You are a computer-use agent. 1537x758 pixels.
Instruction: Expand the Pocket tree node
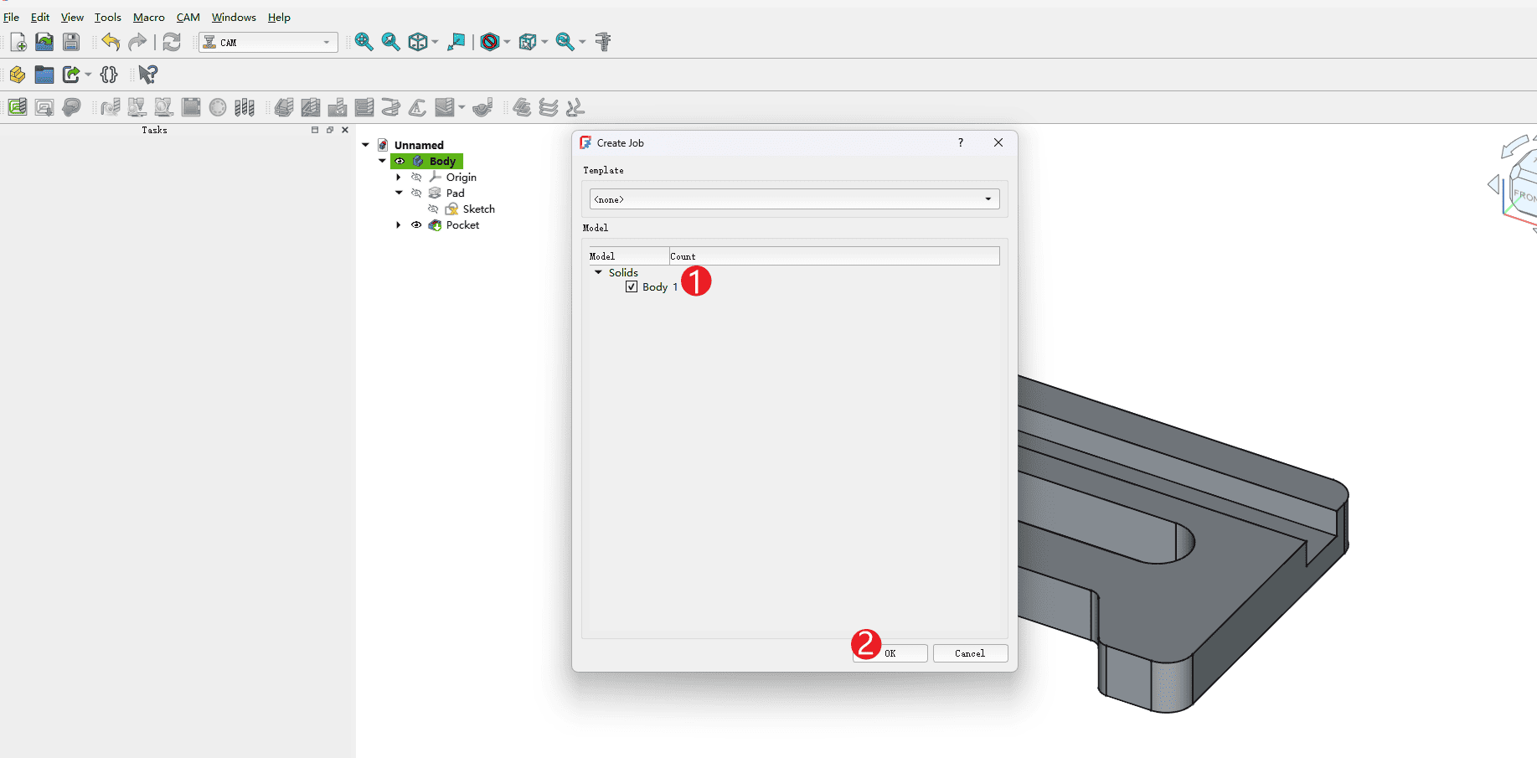[x=399, y=225]
